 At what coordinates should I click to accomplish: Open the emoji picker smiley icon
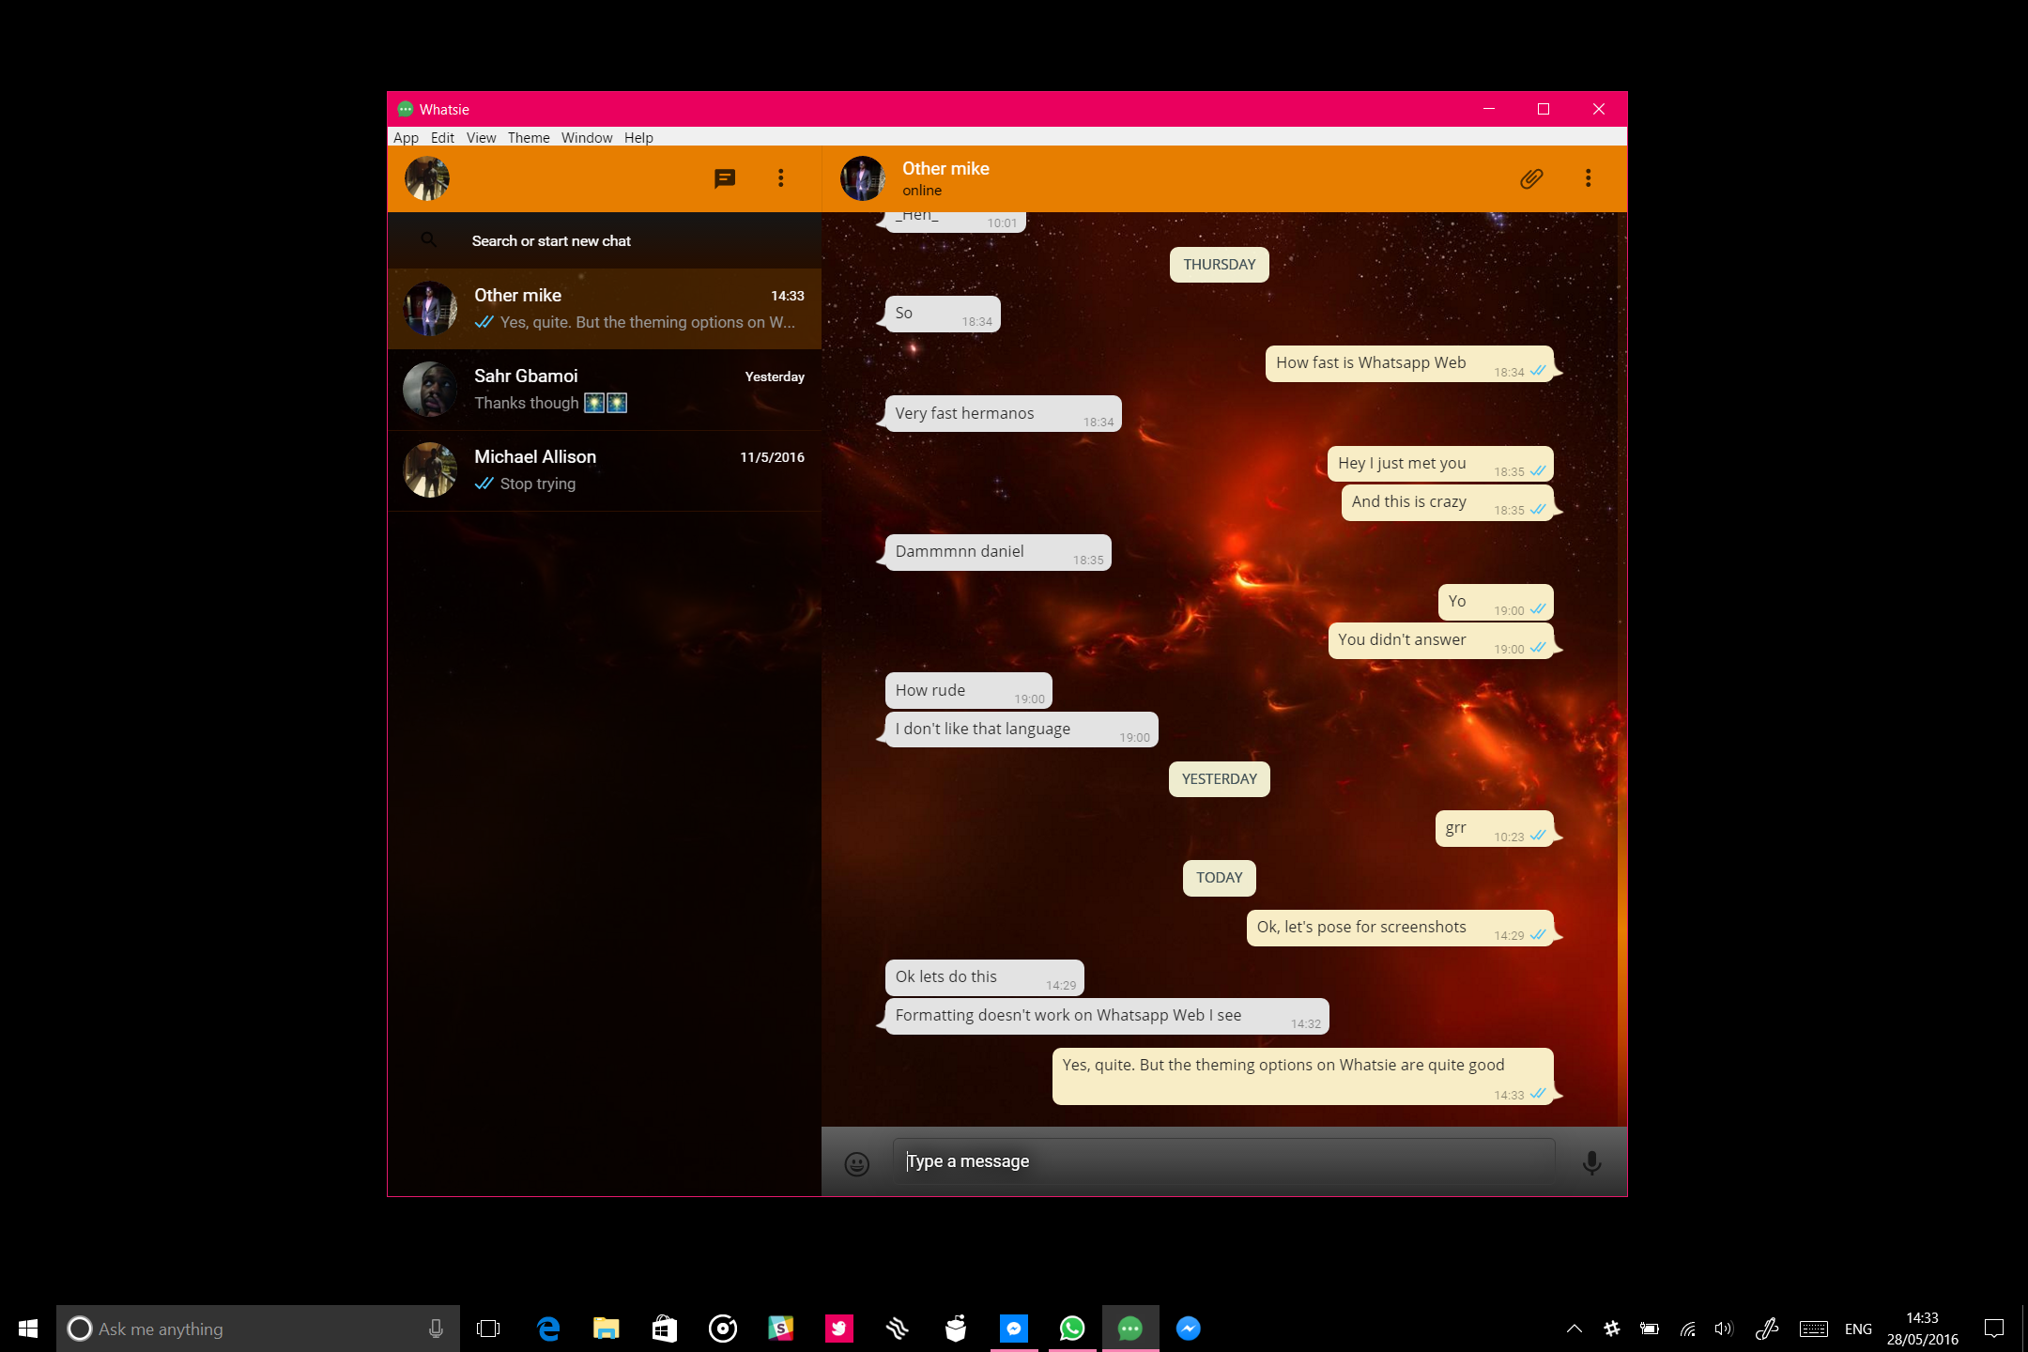click(x=856, y=1163)
